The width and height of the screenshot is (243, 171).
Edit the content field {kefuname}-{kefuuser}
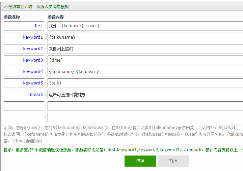(x=145, y=72)
